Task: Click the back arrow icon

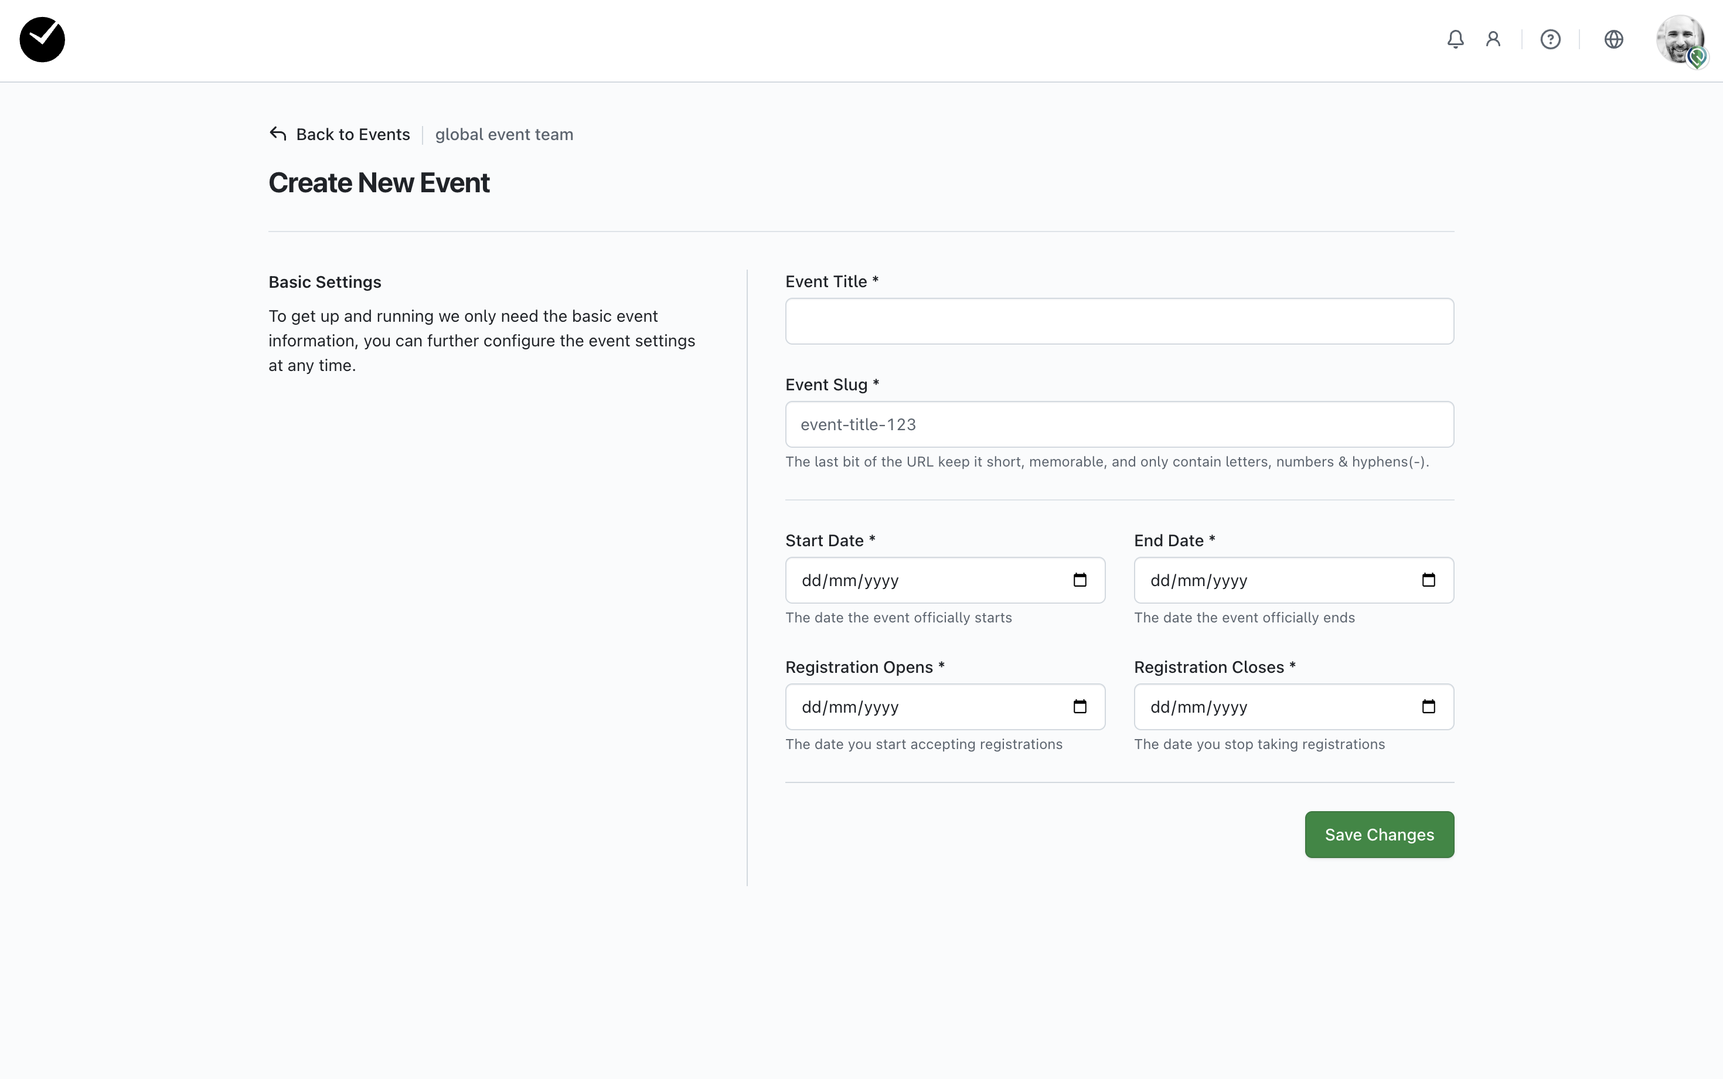Action: coord(278,134)
